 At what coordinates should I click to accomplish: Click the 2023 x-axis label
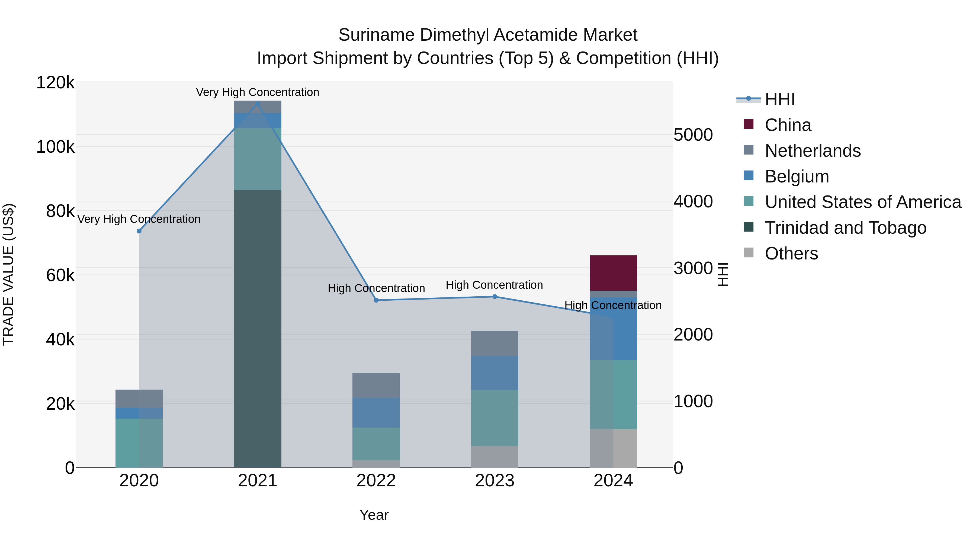tap(495, 481)
